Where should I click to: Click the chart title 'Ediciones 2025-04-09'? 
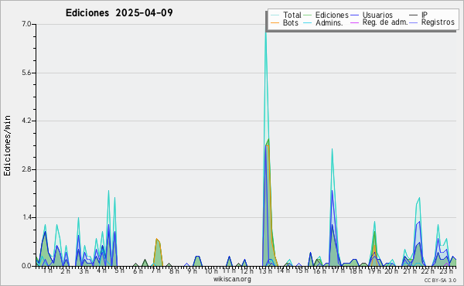(x=119, y=13)
